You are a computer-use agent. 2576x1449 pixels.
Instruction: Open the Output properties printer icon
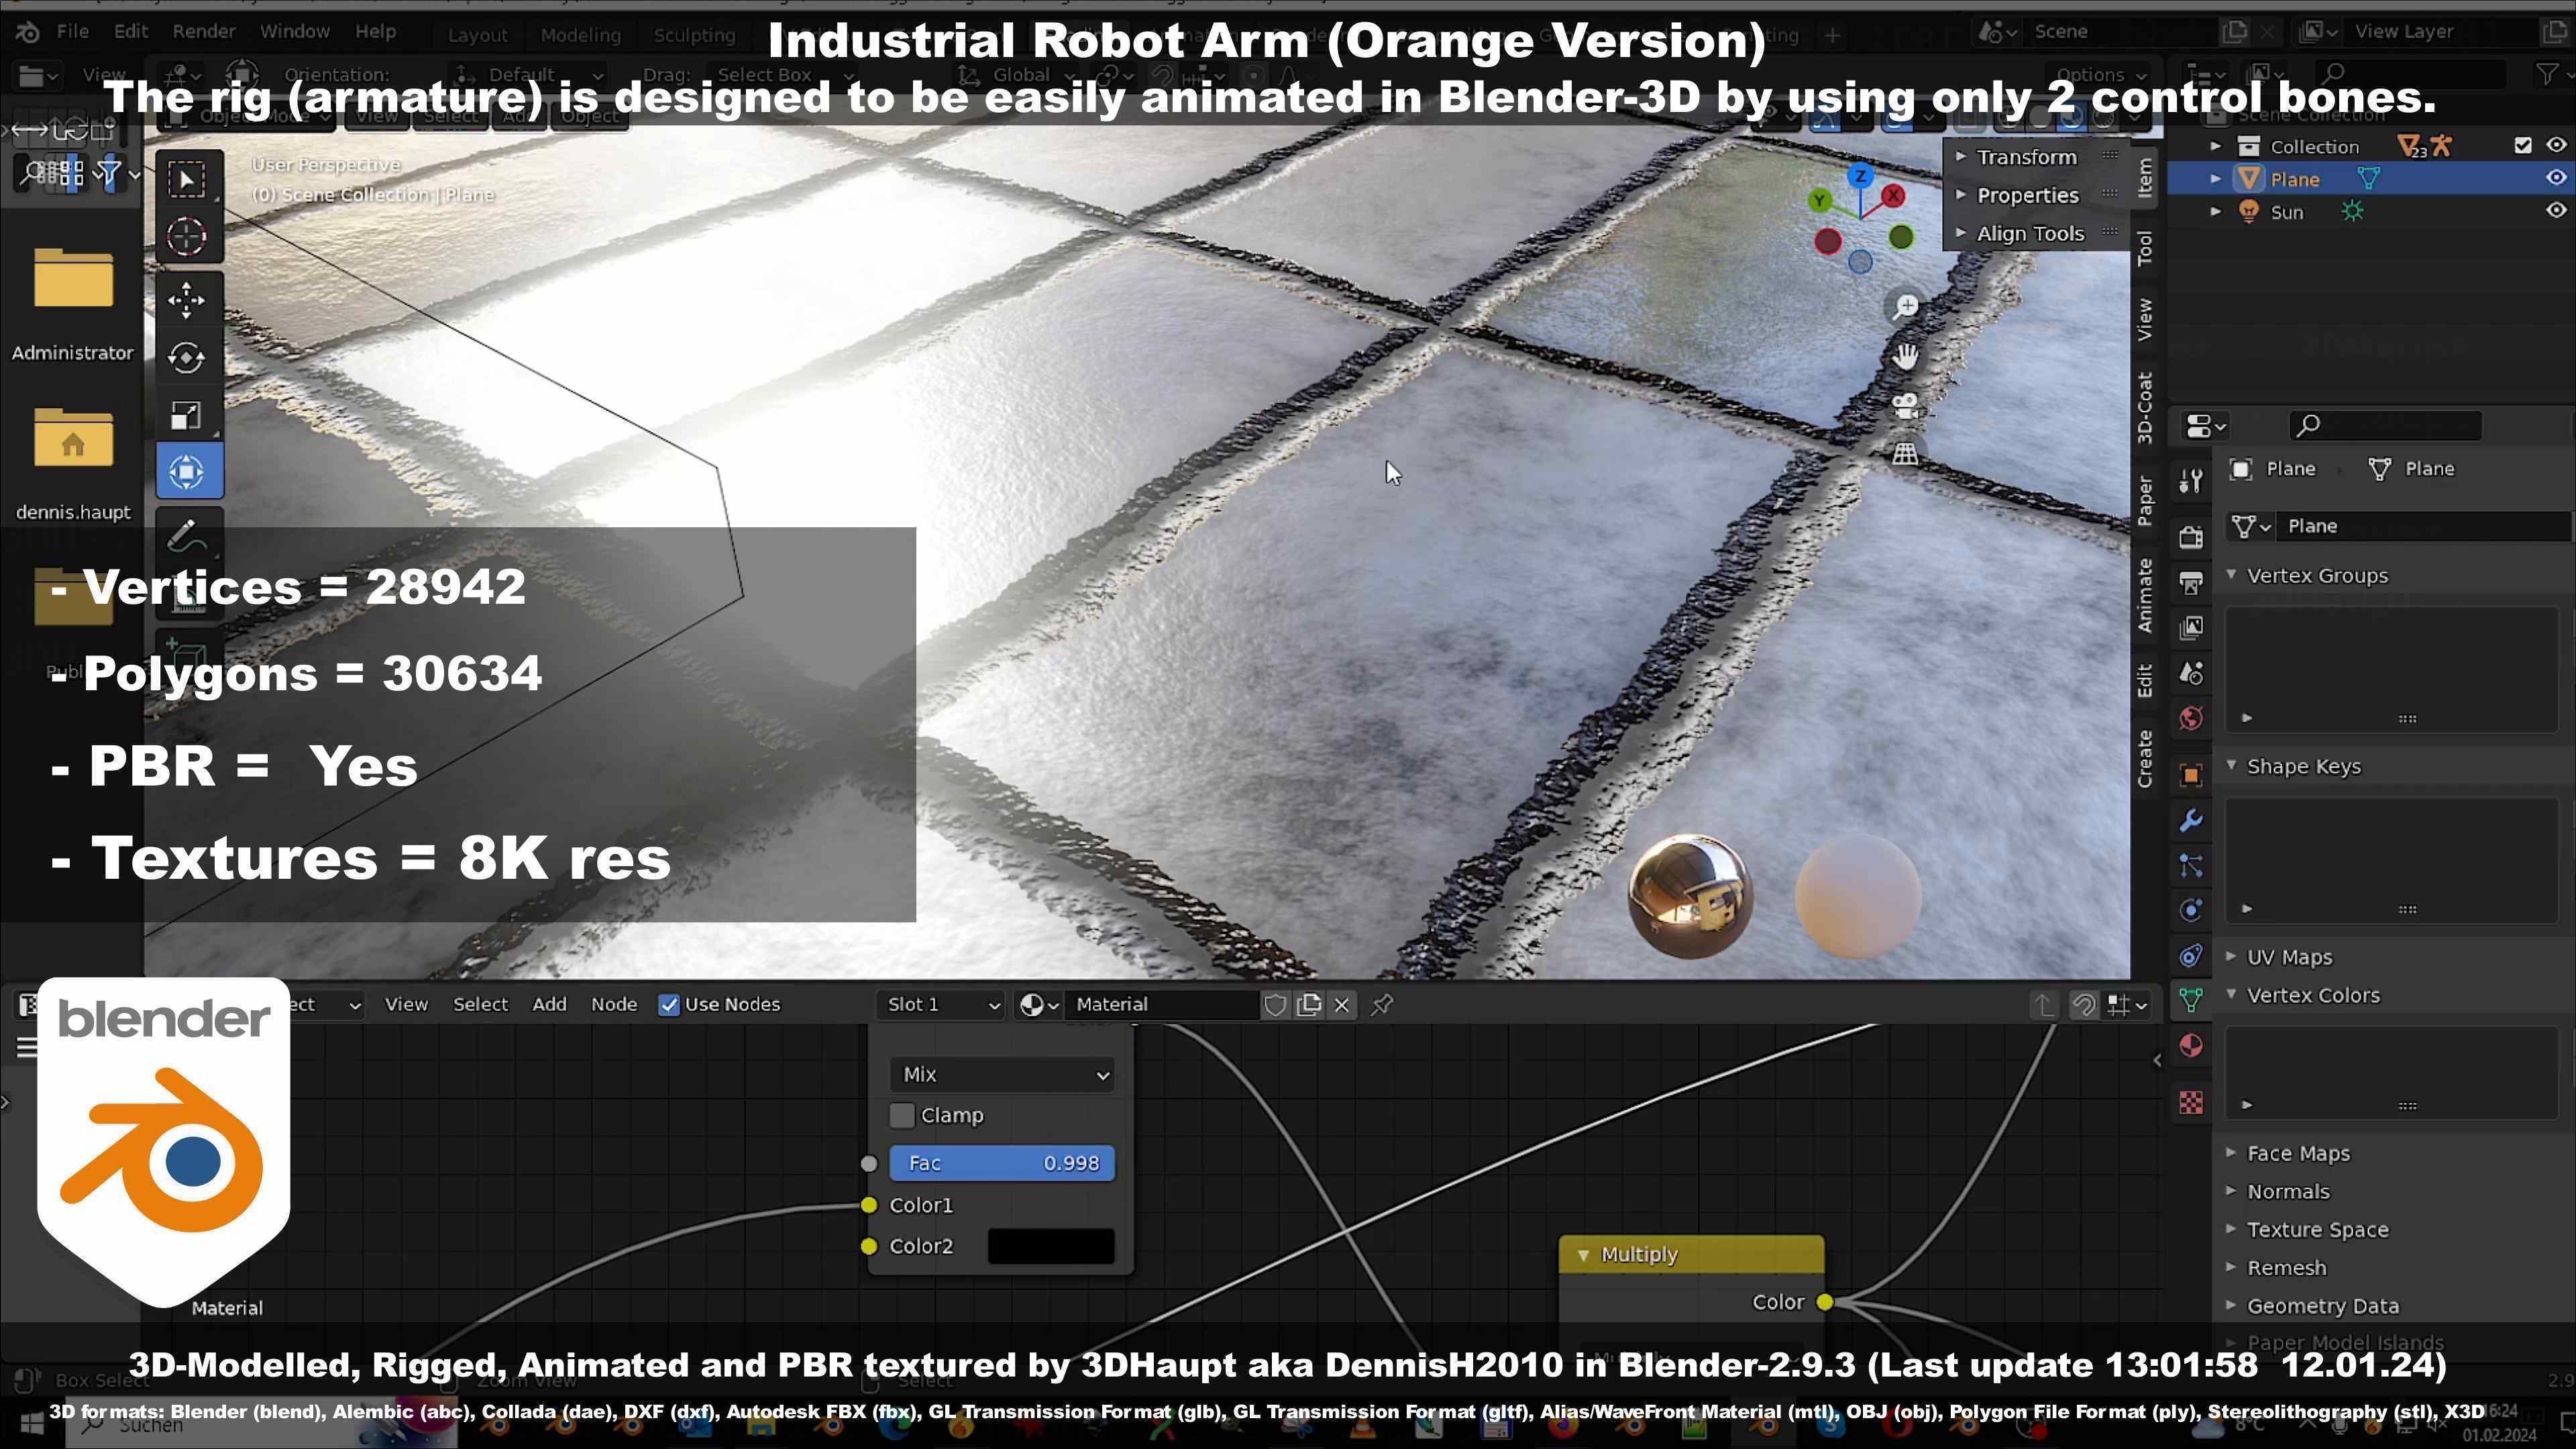pos(2191,583)
